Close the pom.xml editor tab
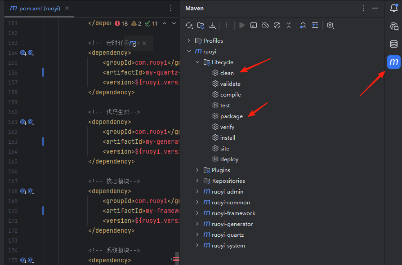 tap(67, 9)
